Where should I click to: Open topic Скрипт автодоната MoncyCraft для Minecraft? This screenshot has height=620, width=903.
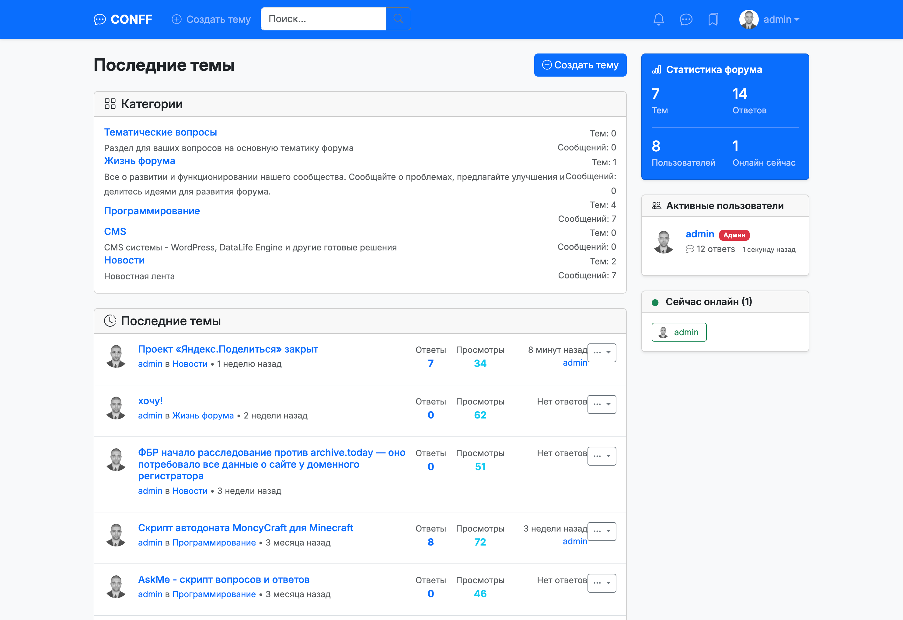tap(245, 528)
